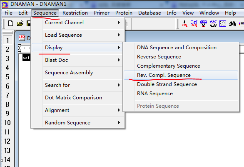The width and height of the screenshot is (244, 167).
Task: Open the Alignment submenu
Action: tap(78, 110)
